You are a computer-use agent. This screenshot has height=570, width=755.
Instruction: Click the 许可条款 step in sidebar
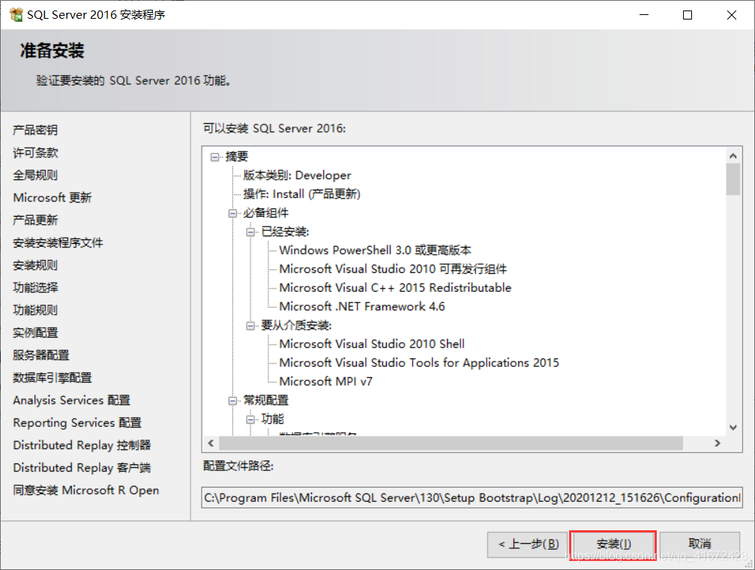pyautogui.click(x=35, y=153)
